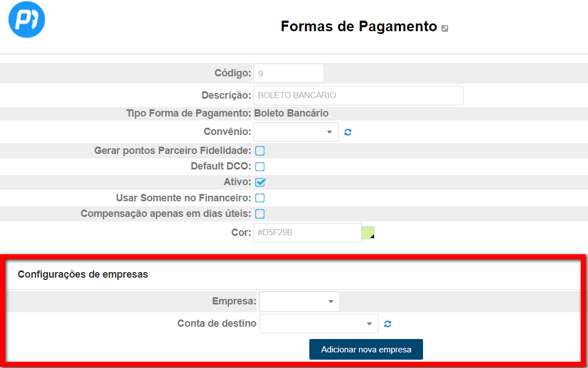Uncheck the Ativo checkbox
Screen dimensions: 588x368
260,182
